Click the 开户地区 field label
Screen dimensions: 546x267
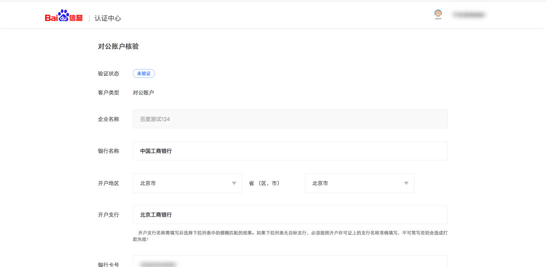tap(108, 183)
